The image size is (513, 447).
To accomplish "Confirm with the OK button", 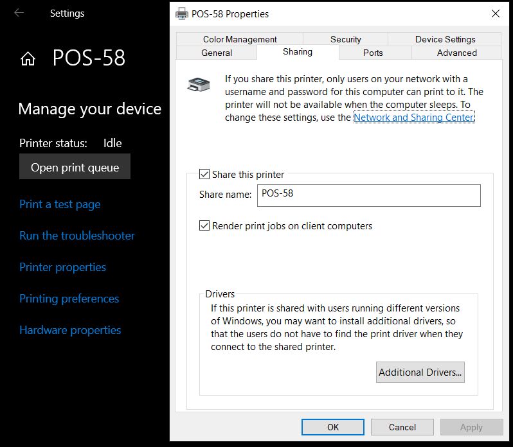I will (x=333, y=427).
